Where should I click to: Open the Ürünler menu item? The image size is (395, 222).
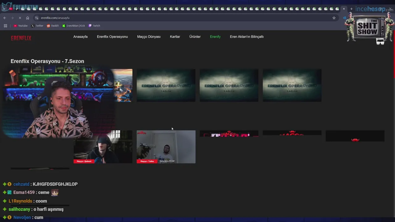pos(195,37)
